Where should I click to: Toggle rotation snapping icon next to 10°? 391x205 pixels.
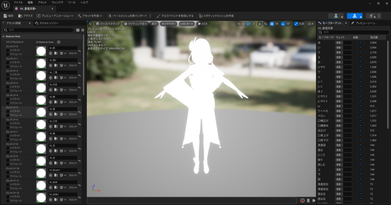pos(283,24)
